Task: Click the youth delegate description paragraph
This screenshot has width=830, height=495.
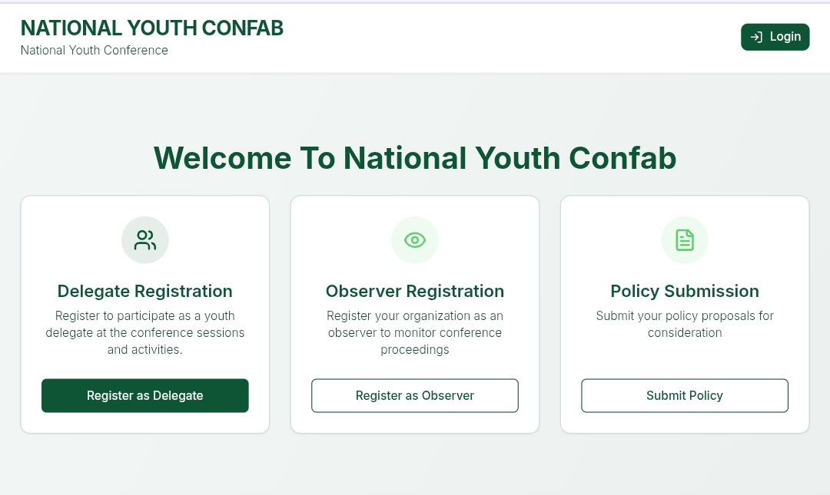Action: (145, 332)
